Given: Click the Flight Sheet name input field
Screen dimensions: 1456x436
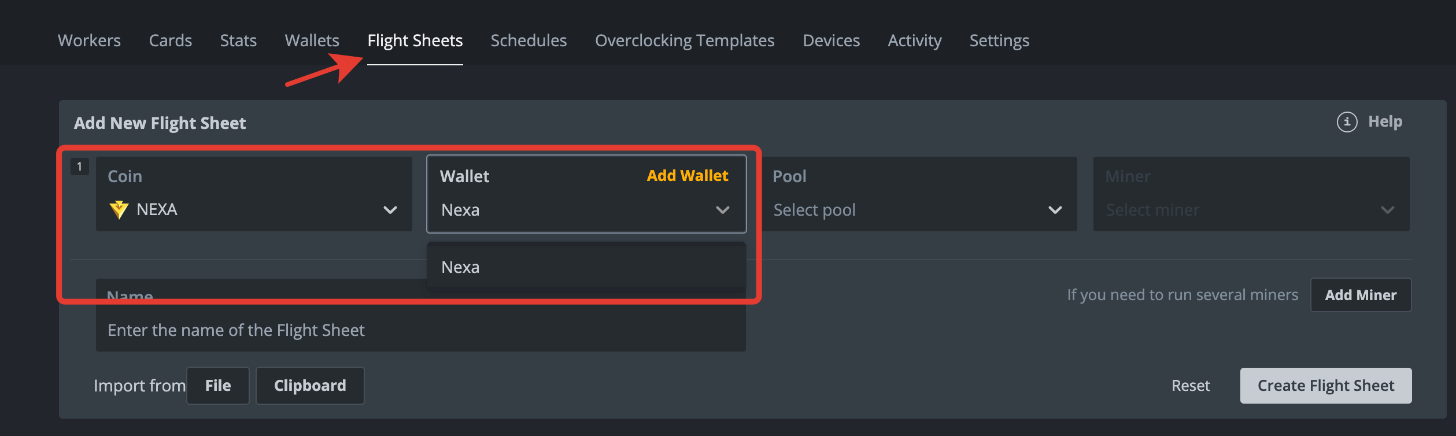Looking at the screenshot, I should (x=420, y=330).
